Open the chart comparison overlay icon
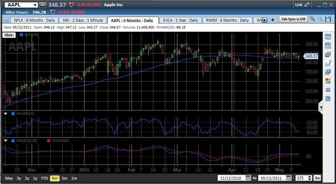Screen dimensions: 336x184 (x=328, y=54)
